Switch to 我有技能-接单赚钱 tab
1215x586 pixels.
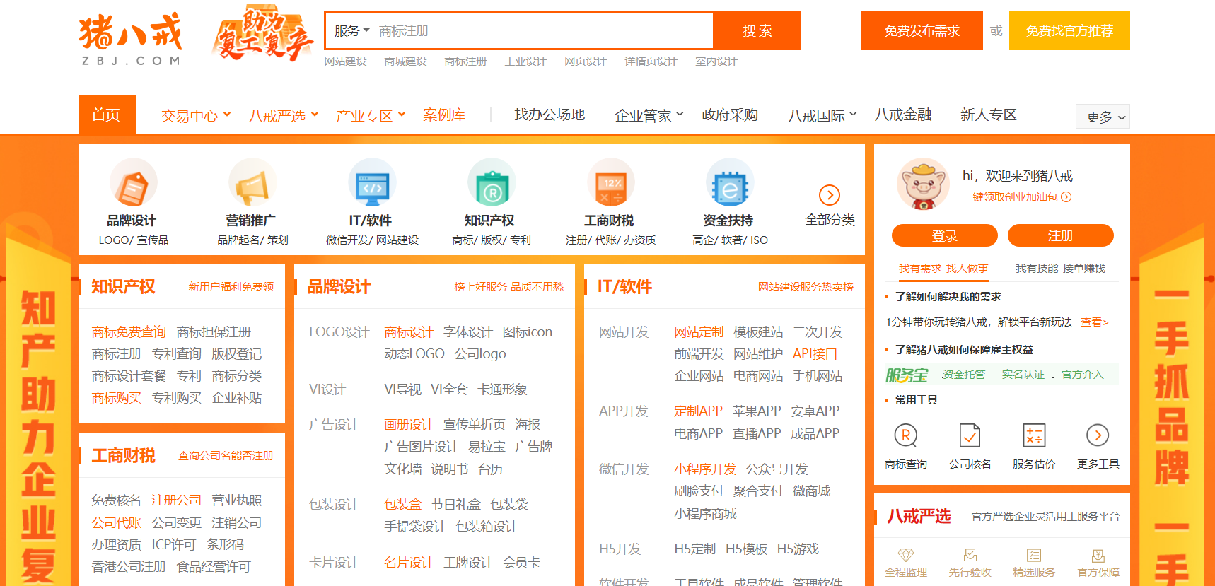(x=1060, y=269)
